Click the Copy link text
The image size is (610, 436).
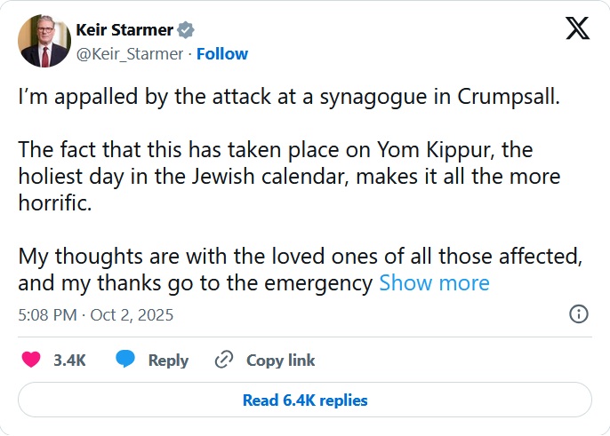coord(280,360)
